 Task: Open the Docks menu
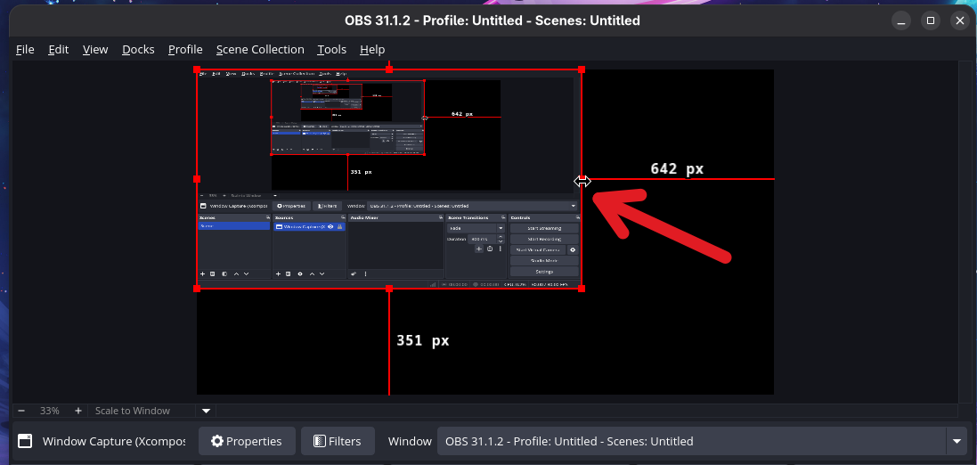click(138, 49)
